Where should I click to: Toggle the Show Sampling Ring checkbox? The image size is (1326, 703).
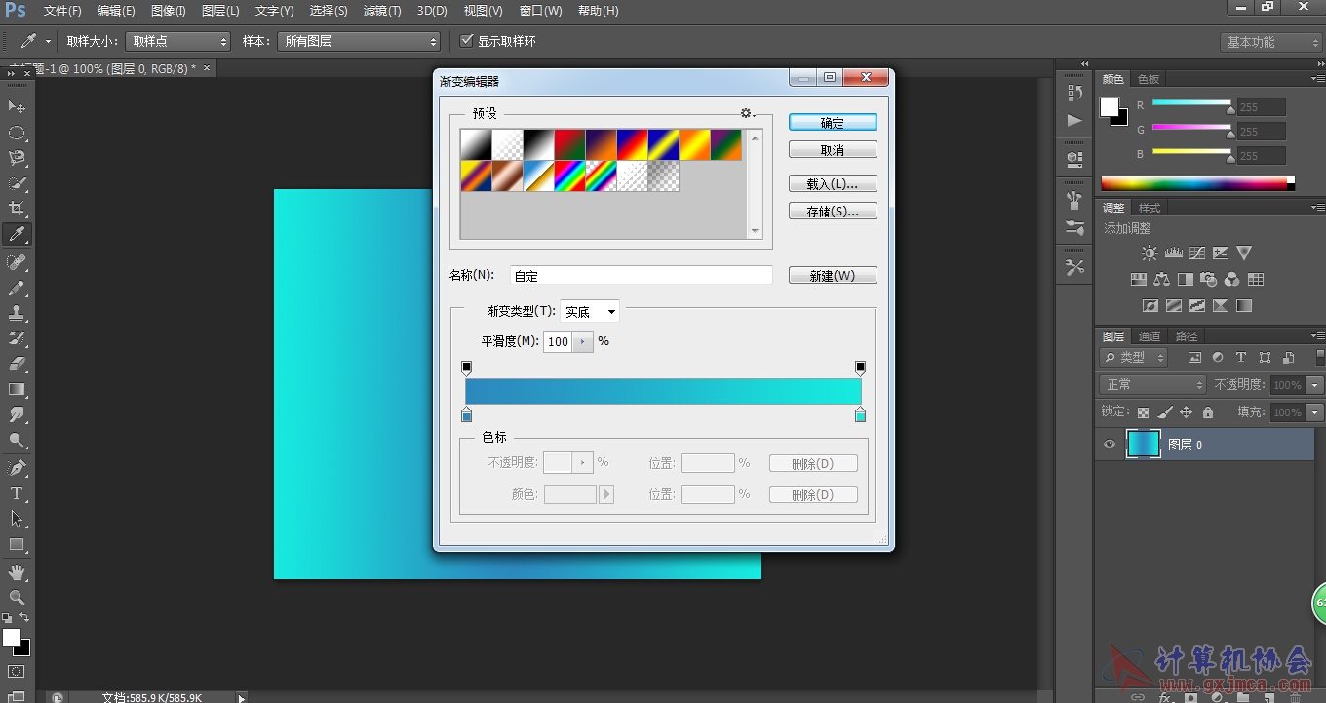(467, 41)
